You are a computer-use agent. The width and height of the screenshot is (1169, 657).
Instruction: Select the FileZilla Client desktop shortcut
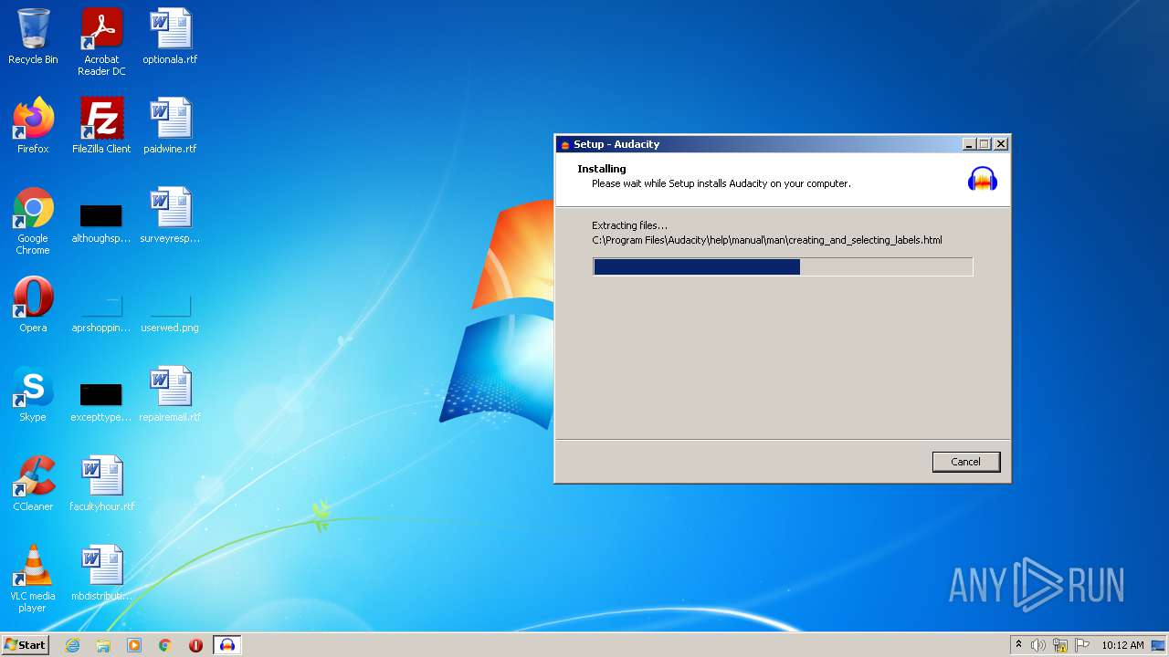pyautogui.click(x=101, y=125)
